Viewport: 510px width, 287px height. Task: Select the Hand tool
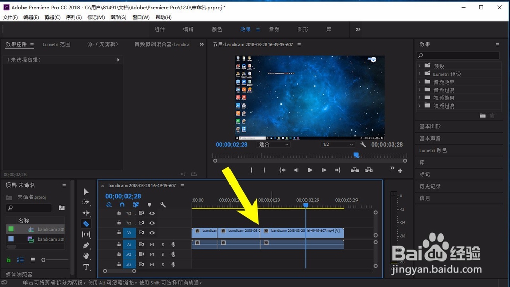click(86, 256)
